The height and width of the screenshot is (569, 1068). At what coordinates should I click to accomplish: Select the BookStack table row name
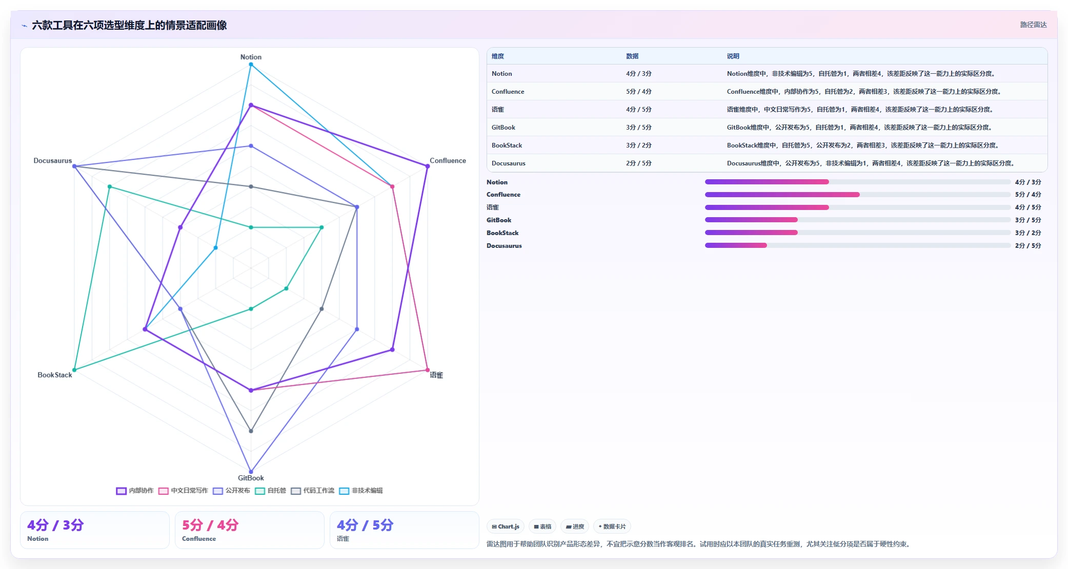pos(507,145)
